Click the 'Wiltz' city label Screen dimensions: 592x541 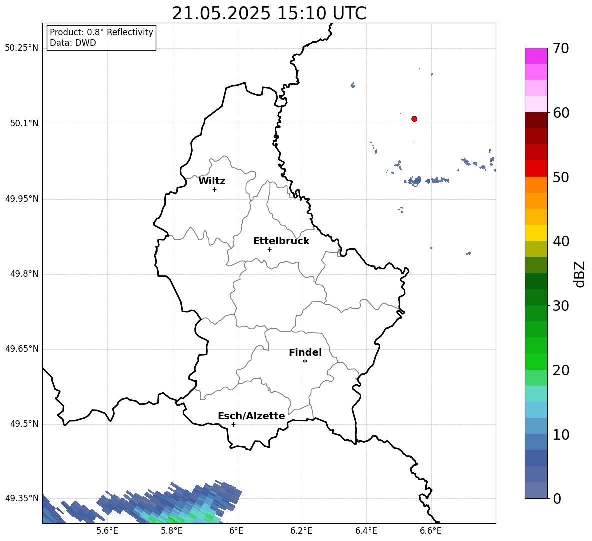(x=212, y=181)
